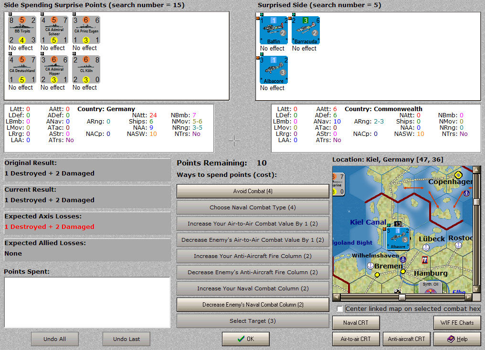Click the Points Remaining value 10
Image resolution: width=485 pixels, height=350 pixels.
click(x=262, y=163)
